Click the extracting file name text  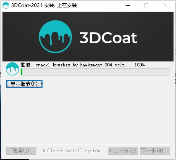(x=83, y=65)
